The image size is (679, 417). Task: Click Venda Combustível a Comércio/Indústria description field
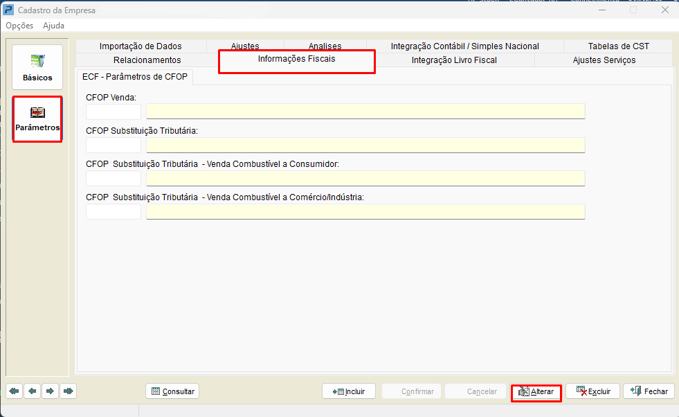tap(365, 211)
